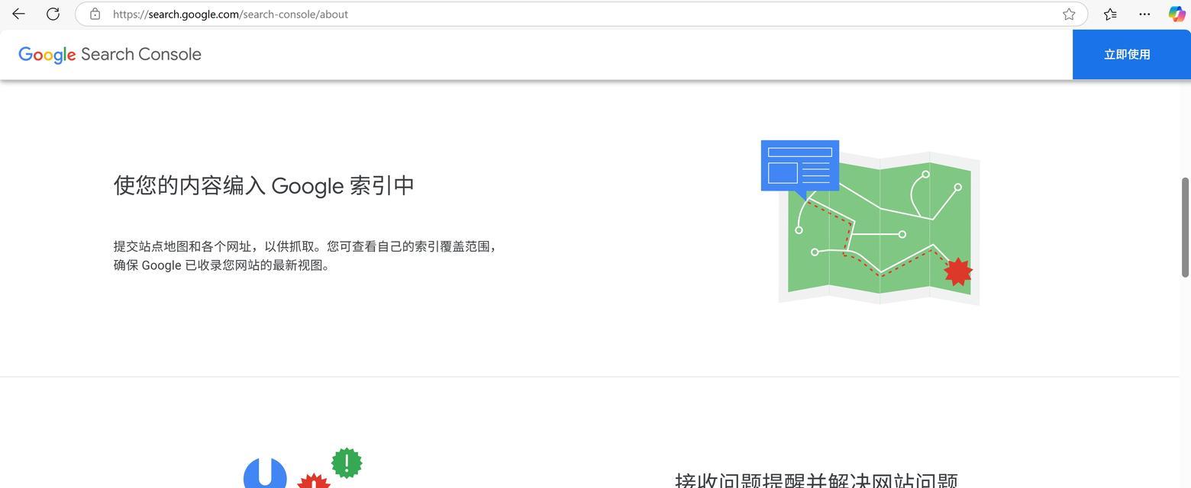Screen dimensions: 1191x488
Task: Select the address bar URL field
Action: 581,14
